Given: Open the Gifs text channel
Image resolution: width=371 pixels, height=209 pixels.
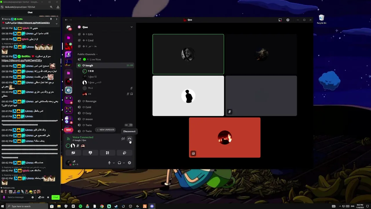Looking at the screenshot, I should [105, 34].
